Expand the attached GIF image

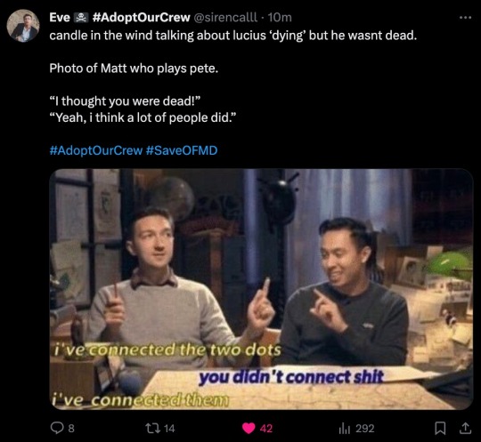pyautogui.click(x=261, y=289)
